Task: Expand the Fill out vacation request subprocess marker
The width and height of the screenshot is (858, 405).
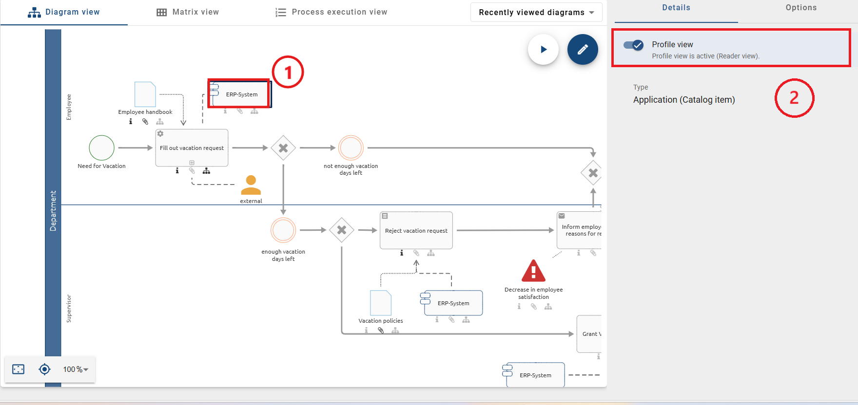Action: point(192,163)
